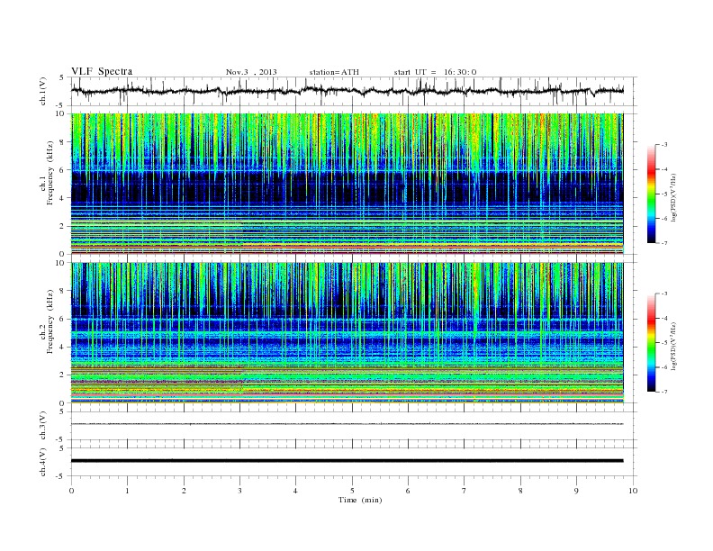Click time axis tick label "5"
This screenshot has height=551, width=713.
tap(352, 491)
